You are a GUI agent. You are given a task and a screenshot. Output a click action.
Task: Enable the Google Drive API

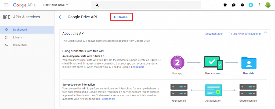(121, 17)
